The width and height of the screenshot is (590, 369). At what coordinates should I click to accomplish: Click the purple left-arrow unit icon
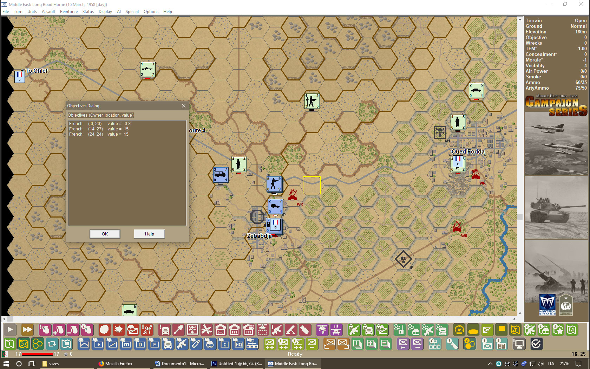tap(403, 344)
